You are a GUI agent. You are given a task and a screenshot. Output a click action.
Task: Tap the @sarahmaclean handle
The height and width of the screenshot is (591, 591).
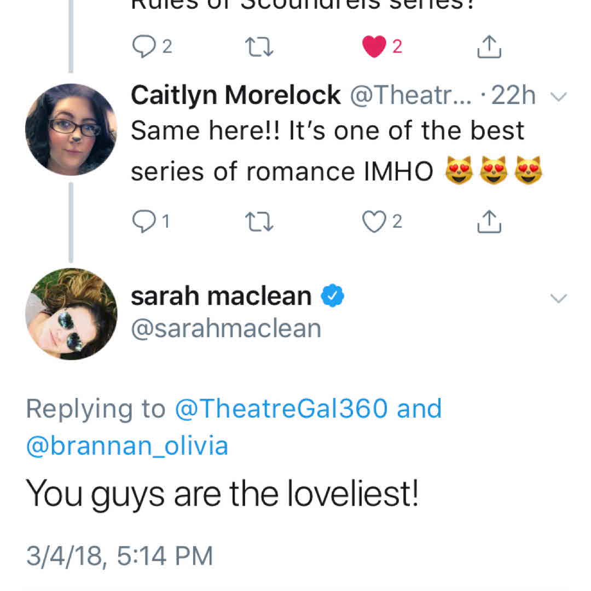tap(225, 328)
